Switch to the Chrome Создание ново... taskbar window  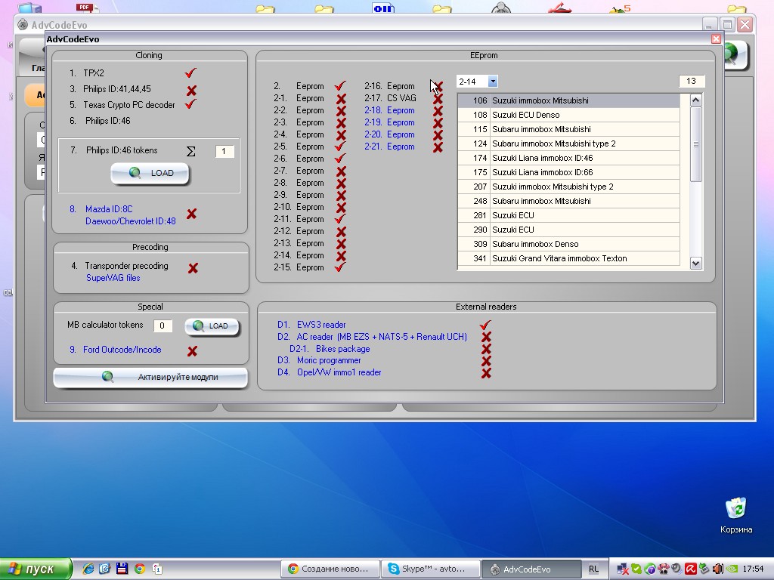[x=330, y=569]
